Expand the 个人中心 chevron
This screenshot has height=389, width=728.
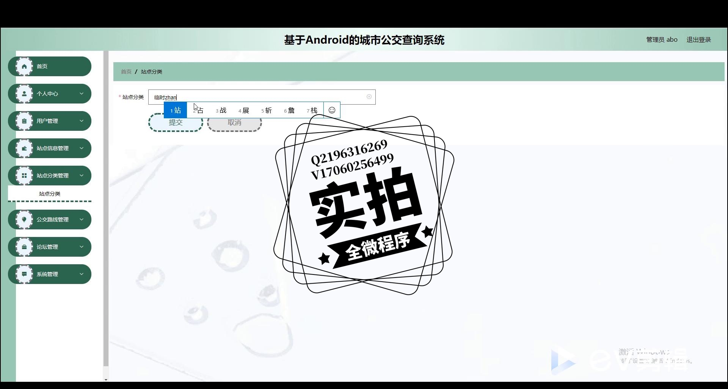pyautogui.click(x=82, y=94)
